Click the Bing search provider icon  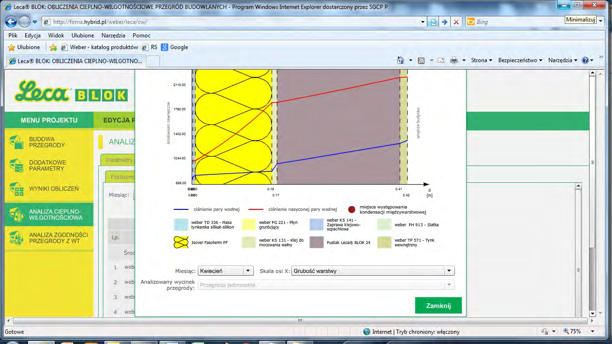coord(471,22)
